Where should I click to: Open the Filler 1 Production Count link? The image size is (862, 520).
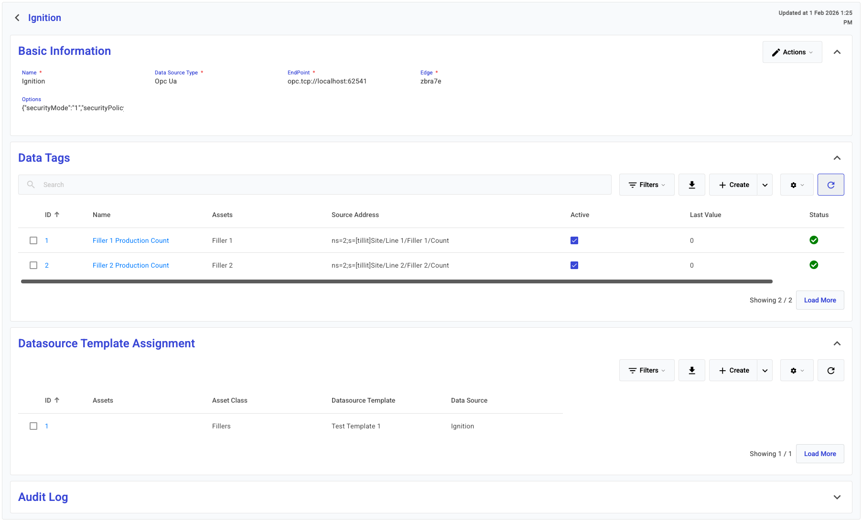pyautogui.click(x=130, y=240)
